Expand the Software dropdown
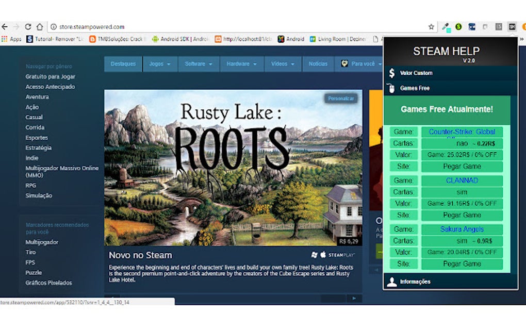 [199, 64]
